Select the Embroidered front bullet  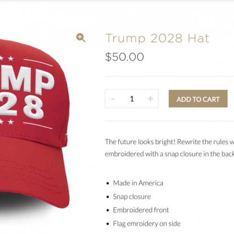coord(141,210)
